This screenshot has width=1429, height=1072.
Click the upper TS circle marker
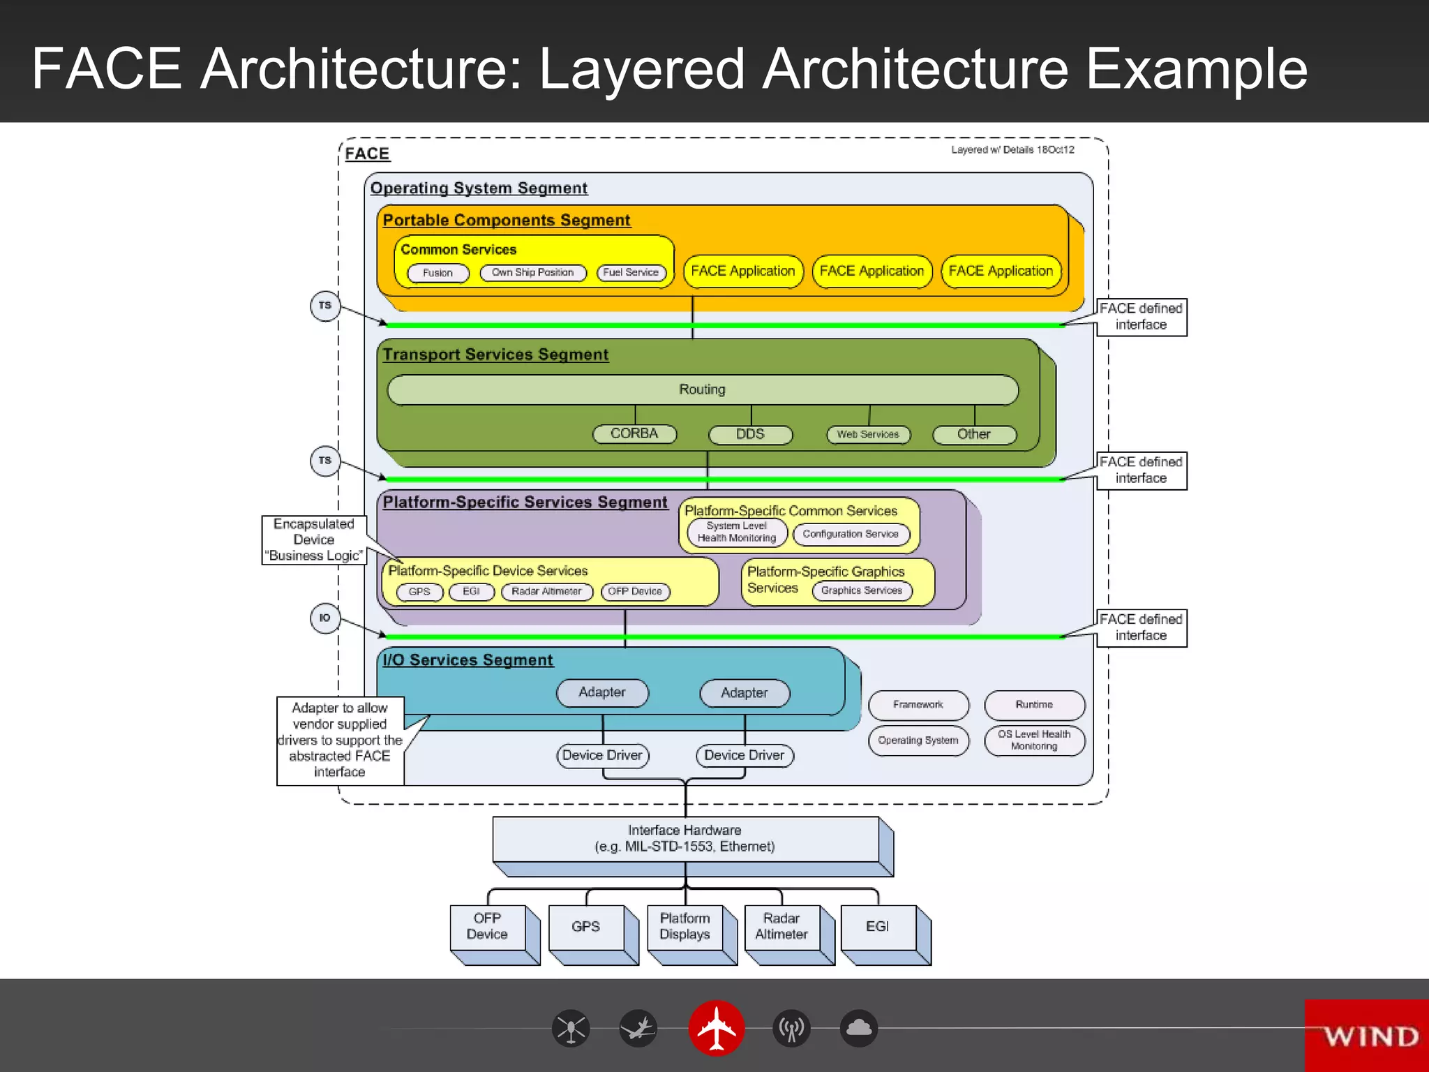point(324,306)
